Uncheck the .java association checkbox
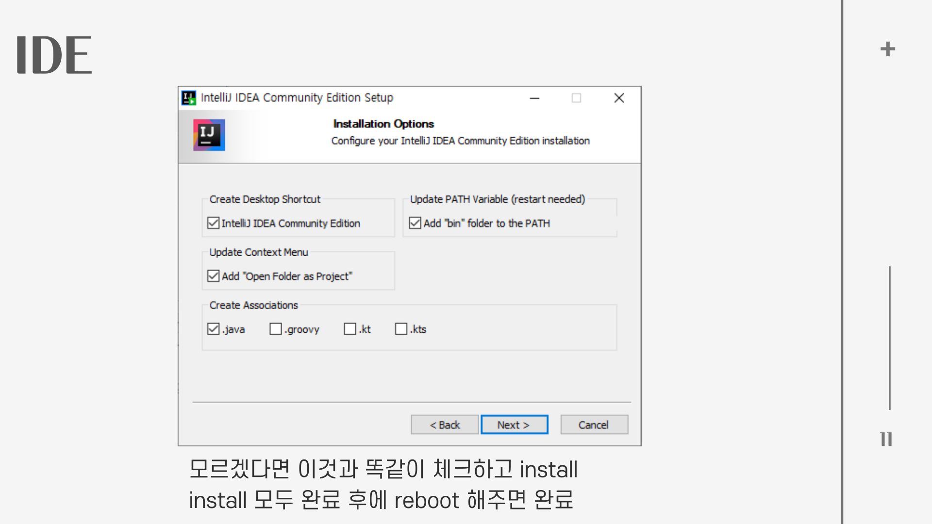932x524 pixels. click(x=214, y=329)
